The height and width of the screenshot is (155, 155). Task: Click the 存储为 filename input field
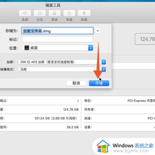tap(58, 31)
